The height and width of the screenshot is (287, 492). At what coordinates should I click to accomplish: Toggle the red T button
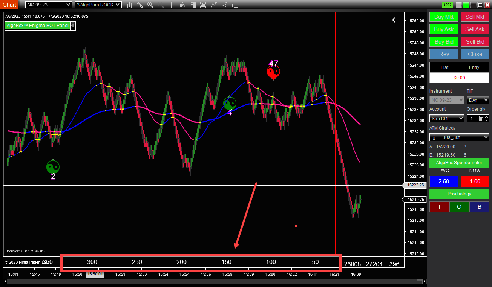pos(439,207)
